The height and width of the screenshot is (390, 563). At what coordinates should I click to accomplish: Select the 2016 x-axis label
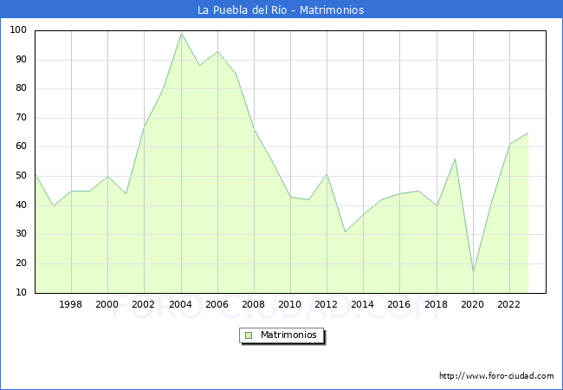click(398, 304)
